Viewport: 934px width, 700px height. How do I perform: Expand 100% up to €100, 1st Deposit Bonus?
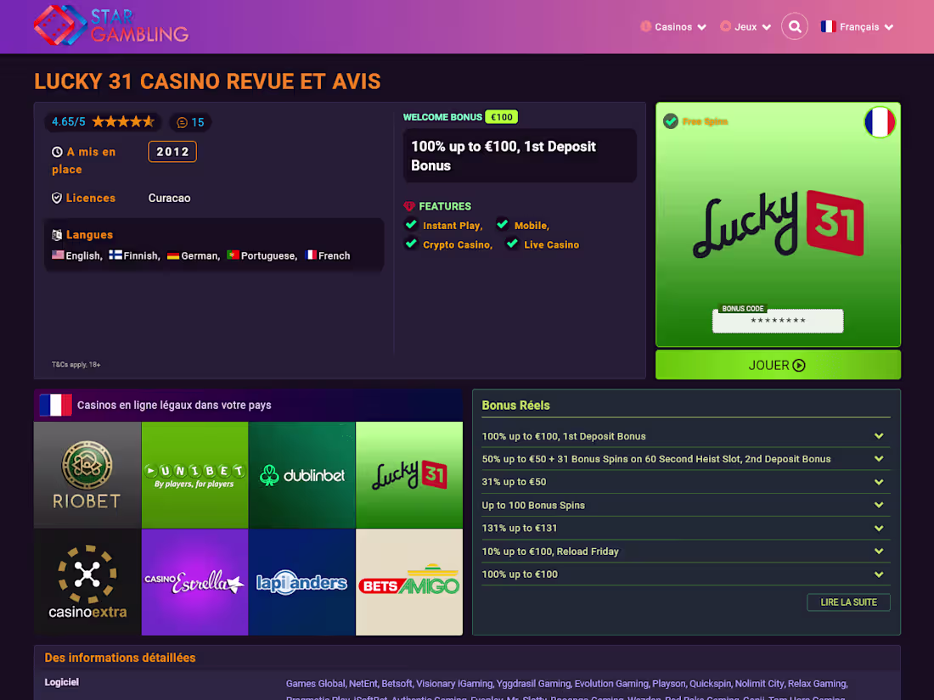(x=685, y=436)
